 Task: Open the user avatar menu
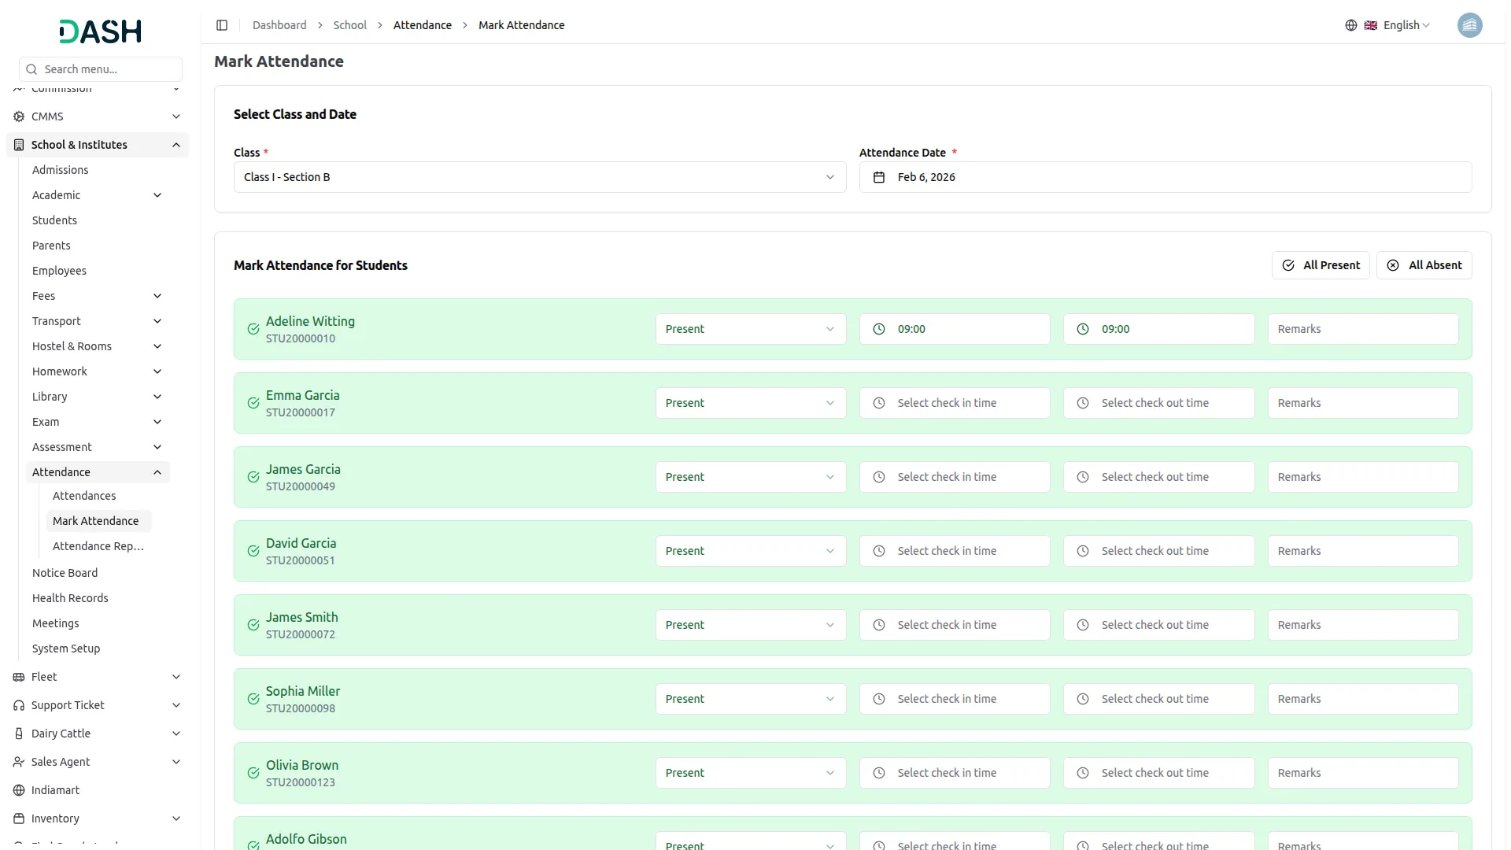[x=1469, y=25]
